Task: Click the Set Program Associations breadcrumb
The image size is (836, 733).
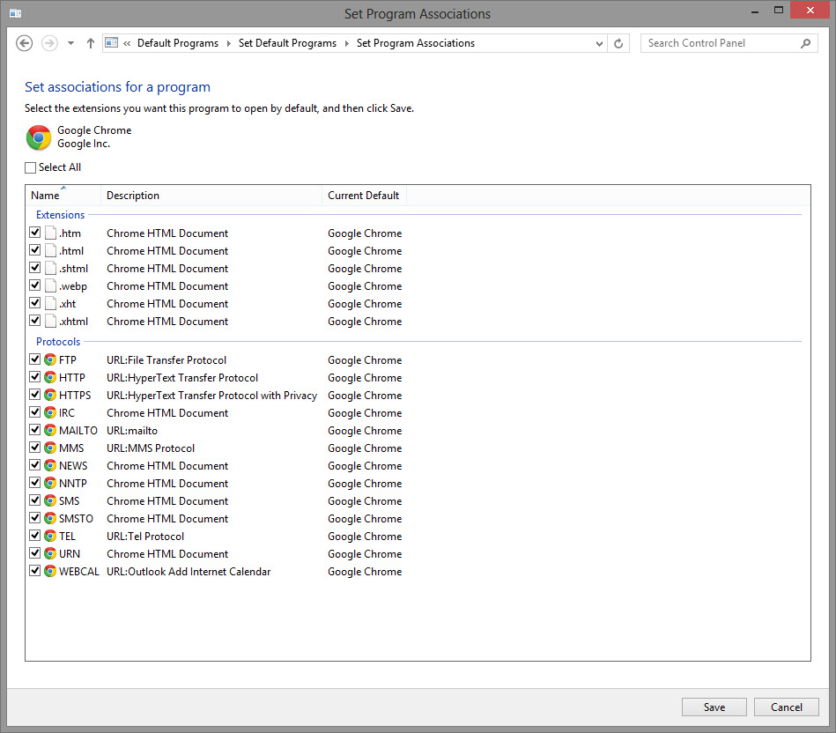Action: 415,43
